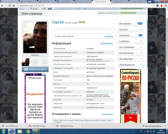Click the round extension icon beside the star
Viewport: 168px width, 134px height.
(157, 6)
